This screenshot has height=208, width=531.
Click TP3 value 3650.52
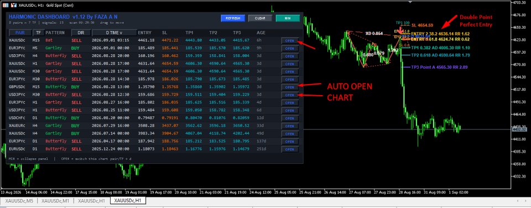point(241,126)
